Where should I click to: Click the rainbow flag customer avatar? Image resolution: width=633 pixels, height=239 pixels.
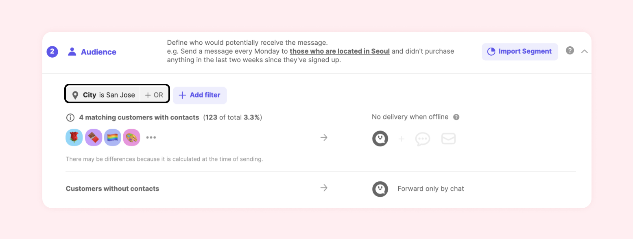pyautogui.click(x=112, y=137)
